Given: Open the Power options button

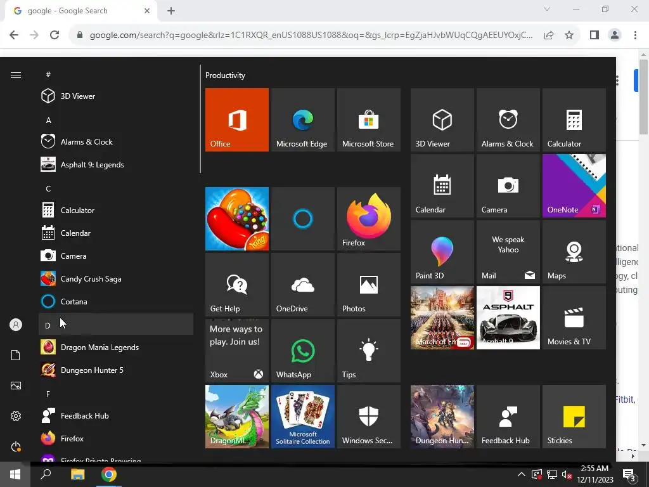Looking at the screenshot, I should click(16, 446).
